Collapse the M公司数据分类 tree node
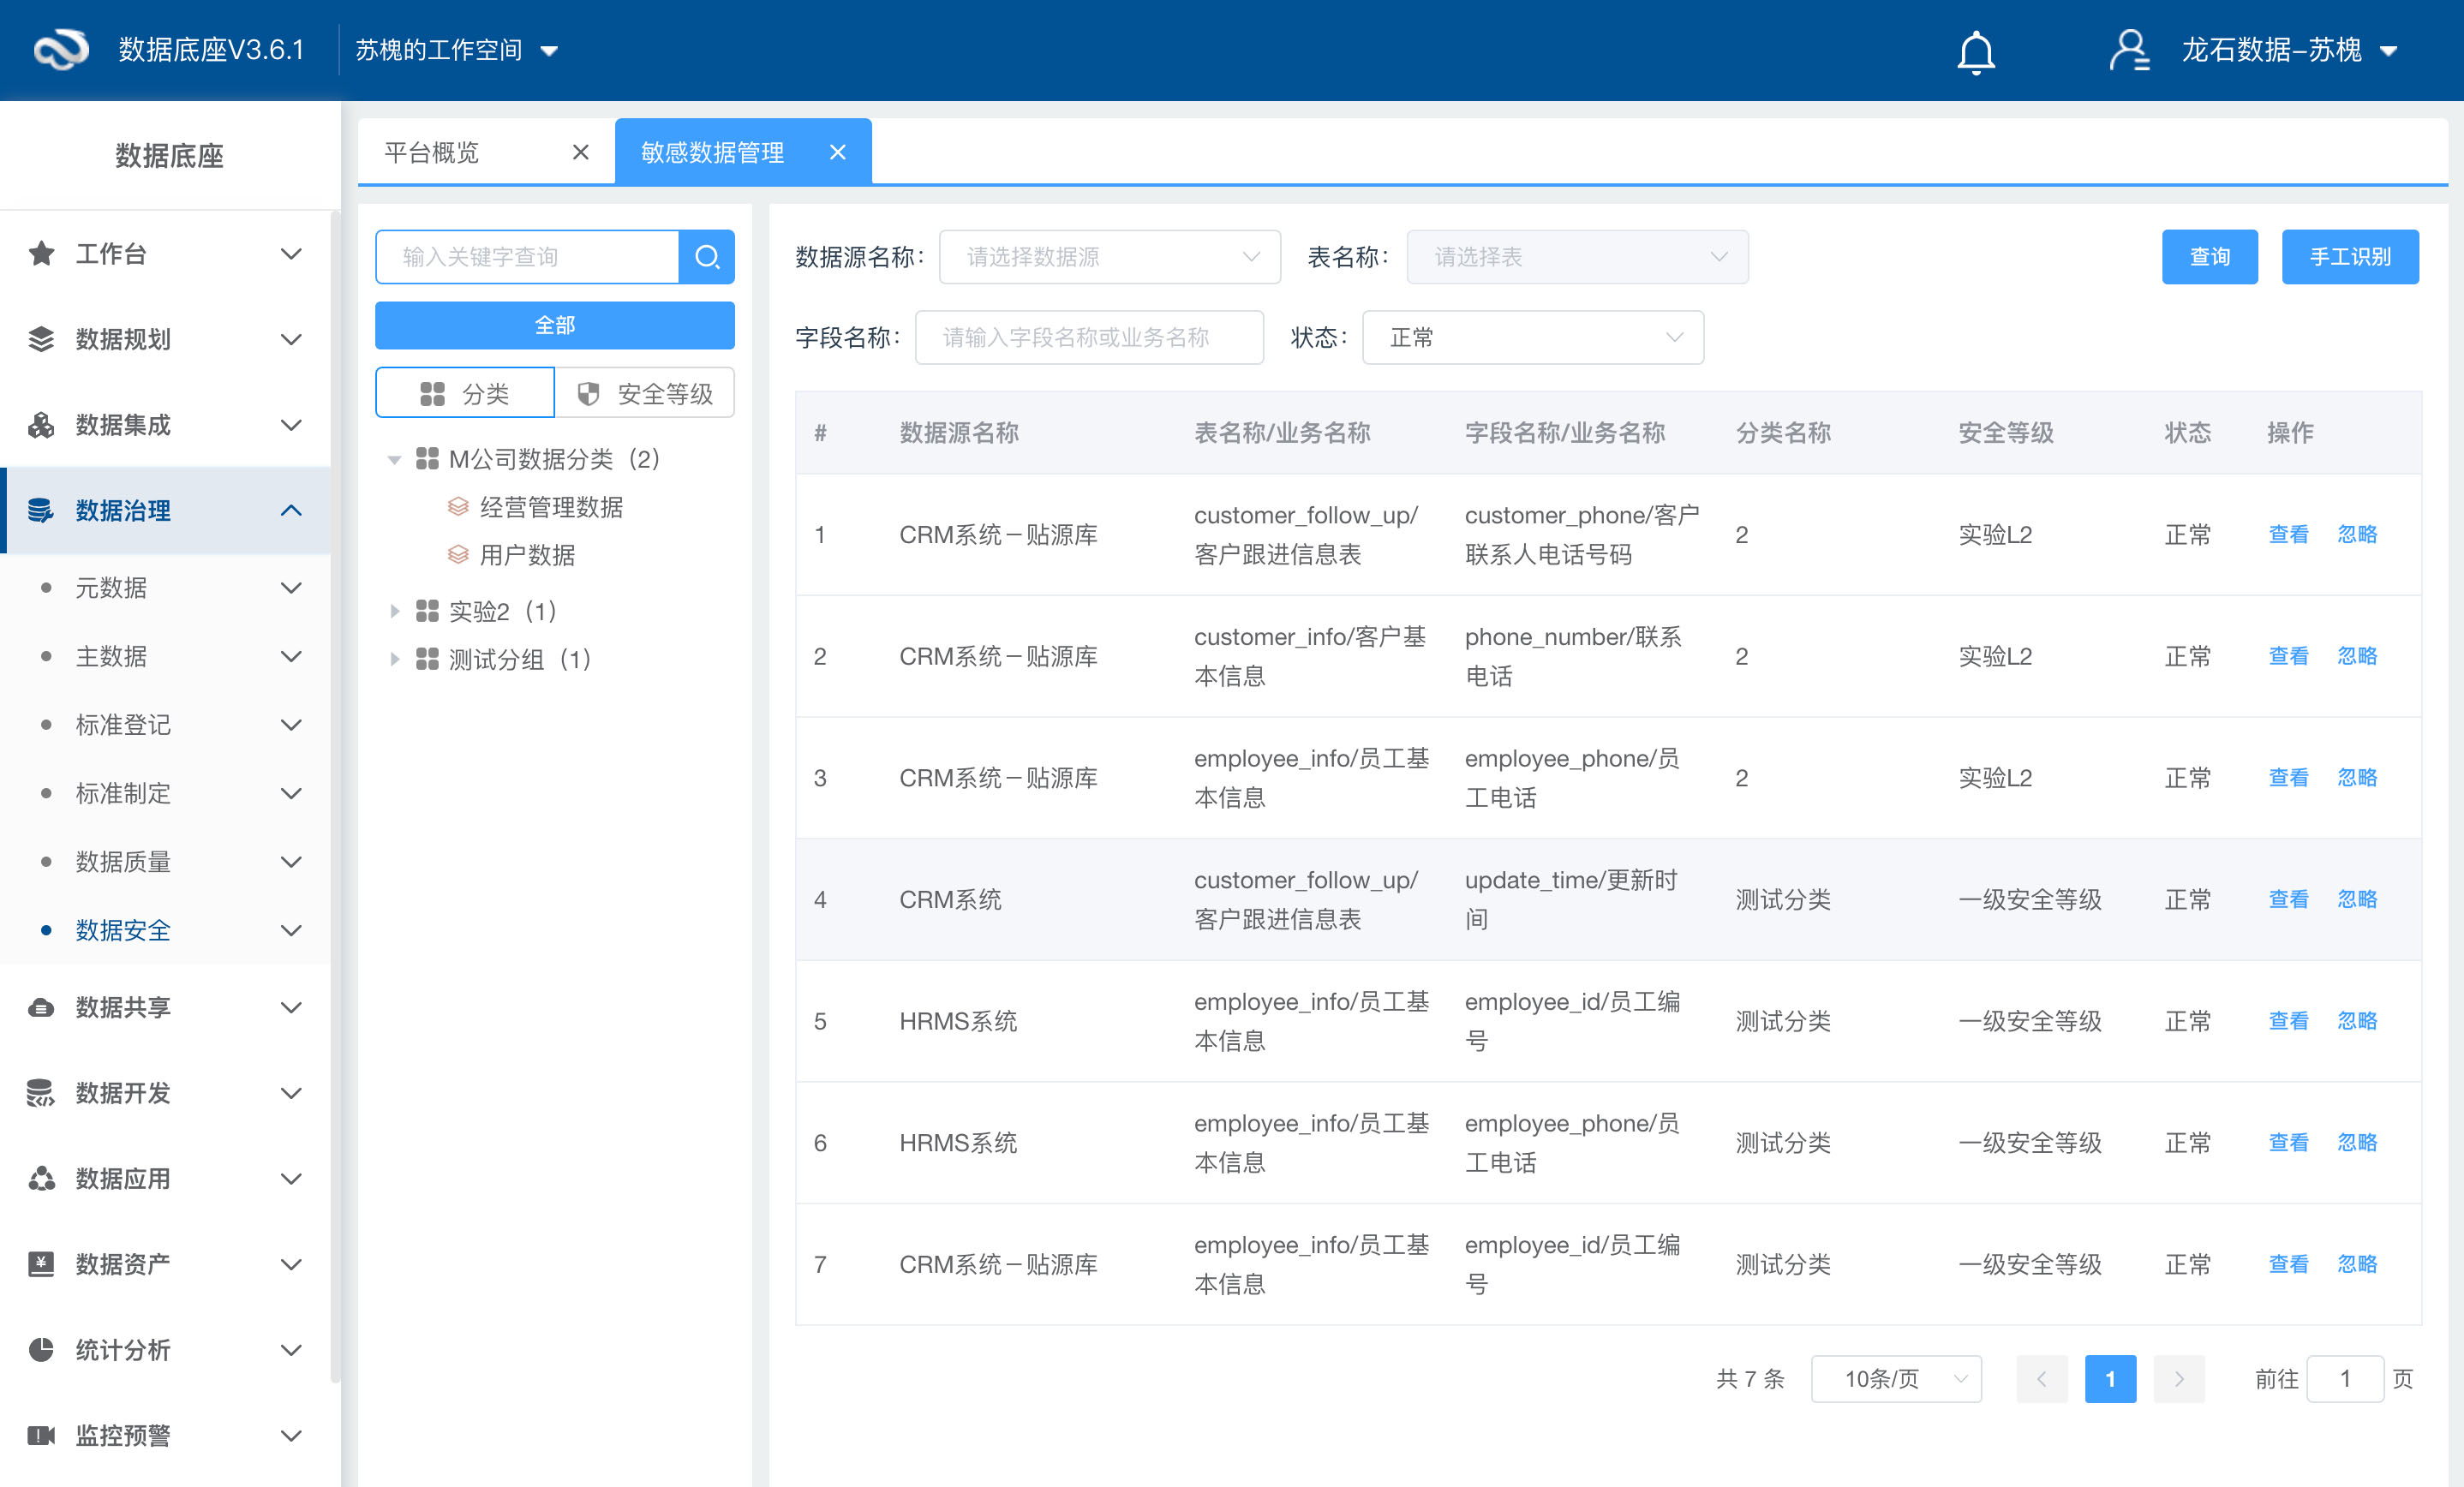The image size is (2464, 1487). 394,459
